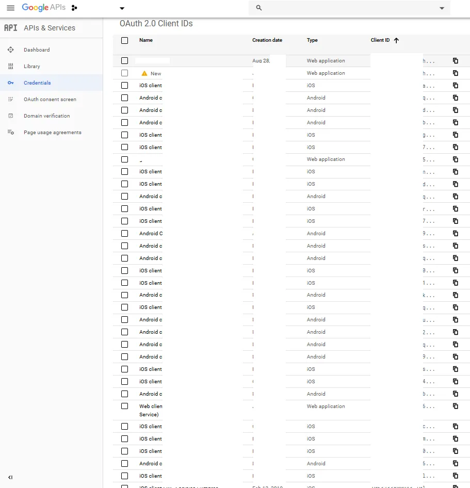
Task: Select checkbox for Web application row 5...
Action: [124, 159]
